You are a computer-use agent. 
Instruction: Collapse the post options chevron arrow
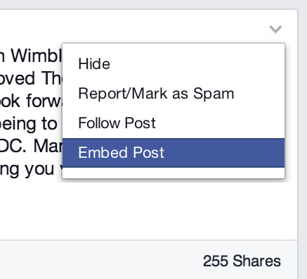[275, 30]
